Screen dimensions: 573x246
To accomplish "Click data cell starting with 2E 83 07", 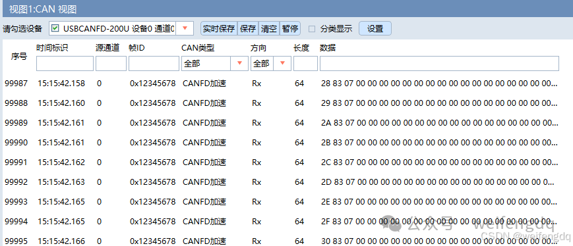I will (x=440, y=201).
